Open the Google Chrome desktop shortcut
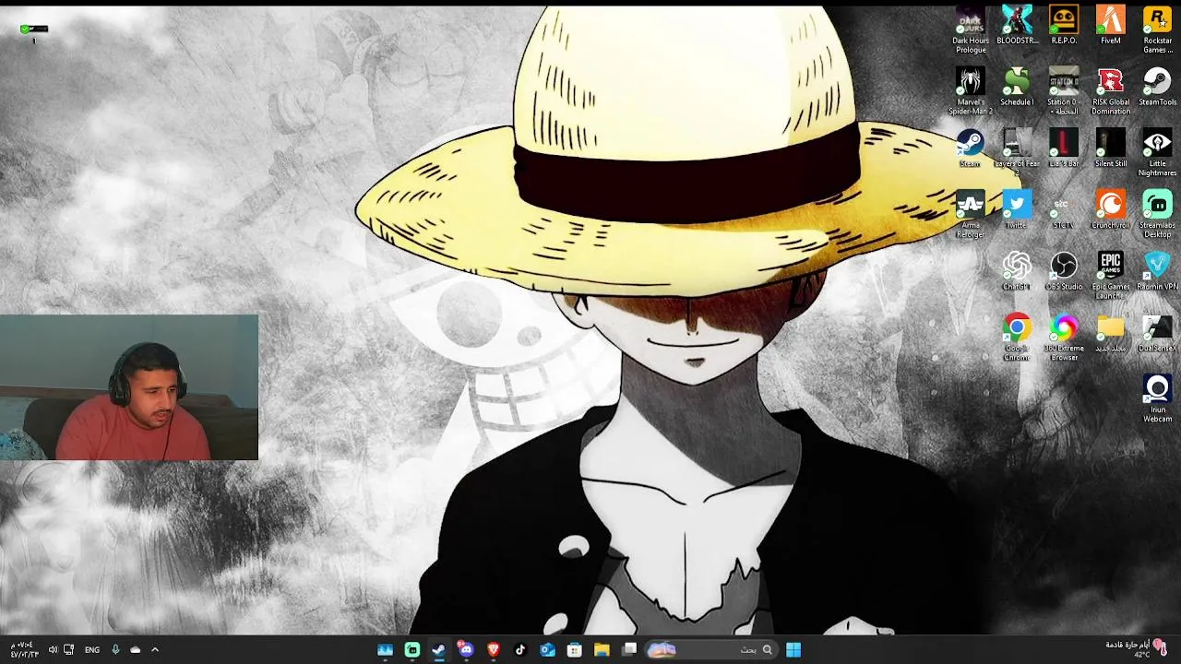 coord(1017,338)
